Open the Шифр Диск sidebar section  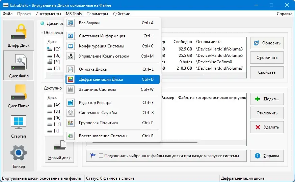click(19, 35)
